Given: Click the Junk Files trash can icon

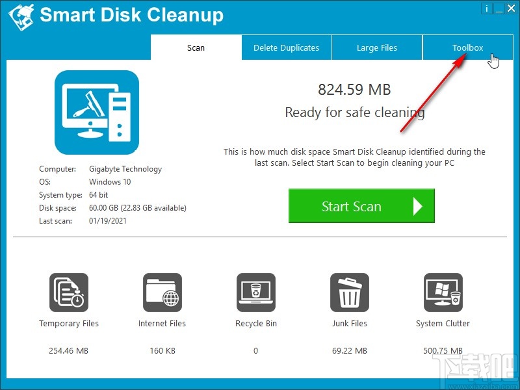Looking at the screenshot, I should [350, 292].
